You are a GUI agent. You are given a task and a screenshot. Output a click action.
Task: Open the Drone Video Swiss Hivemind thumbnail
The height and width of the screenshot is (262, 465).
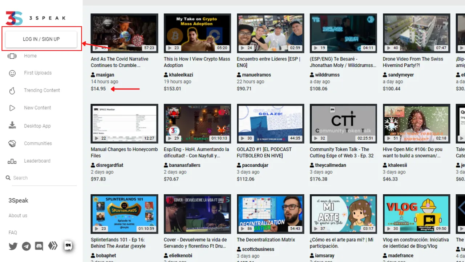416,33
